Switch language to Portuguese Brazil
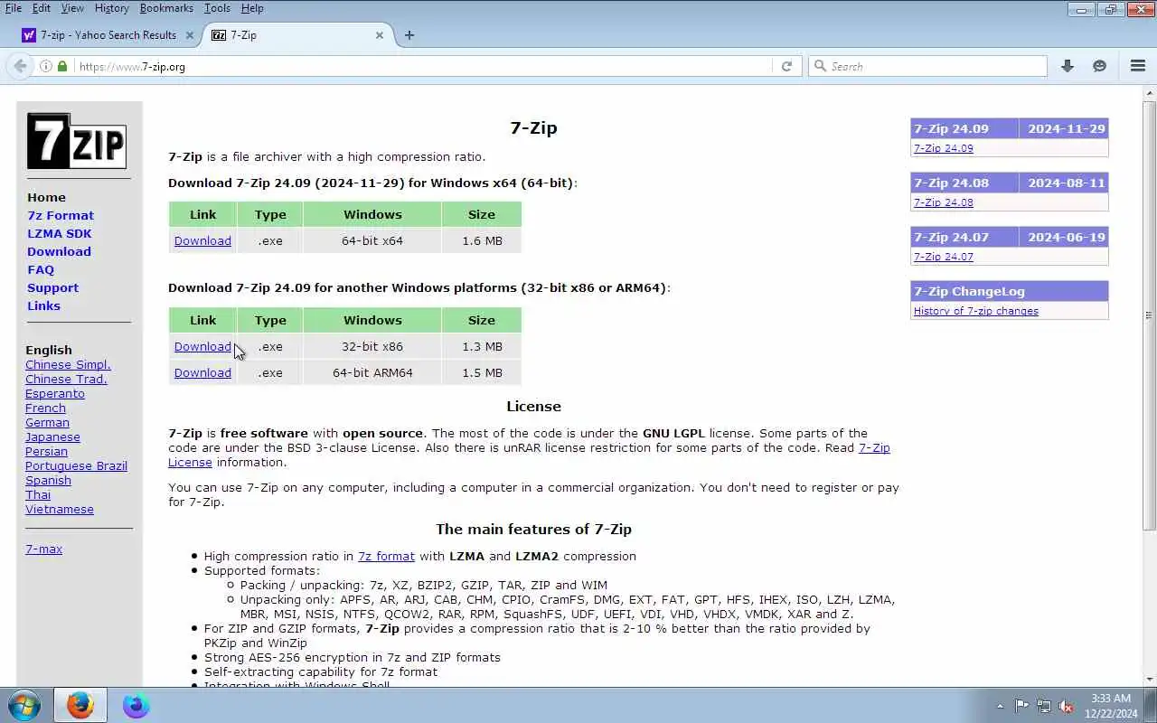This screenshot has height=723, width=1157. tap(76, 466)
